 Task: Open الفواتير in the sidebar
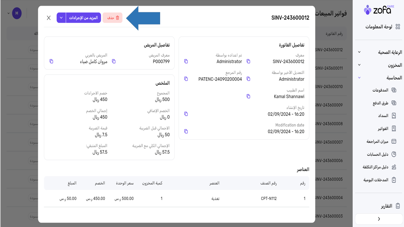coord(383,129)
